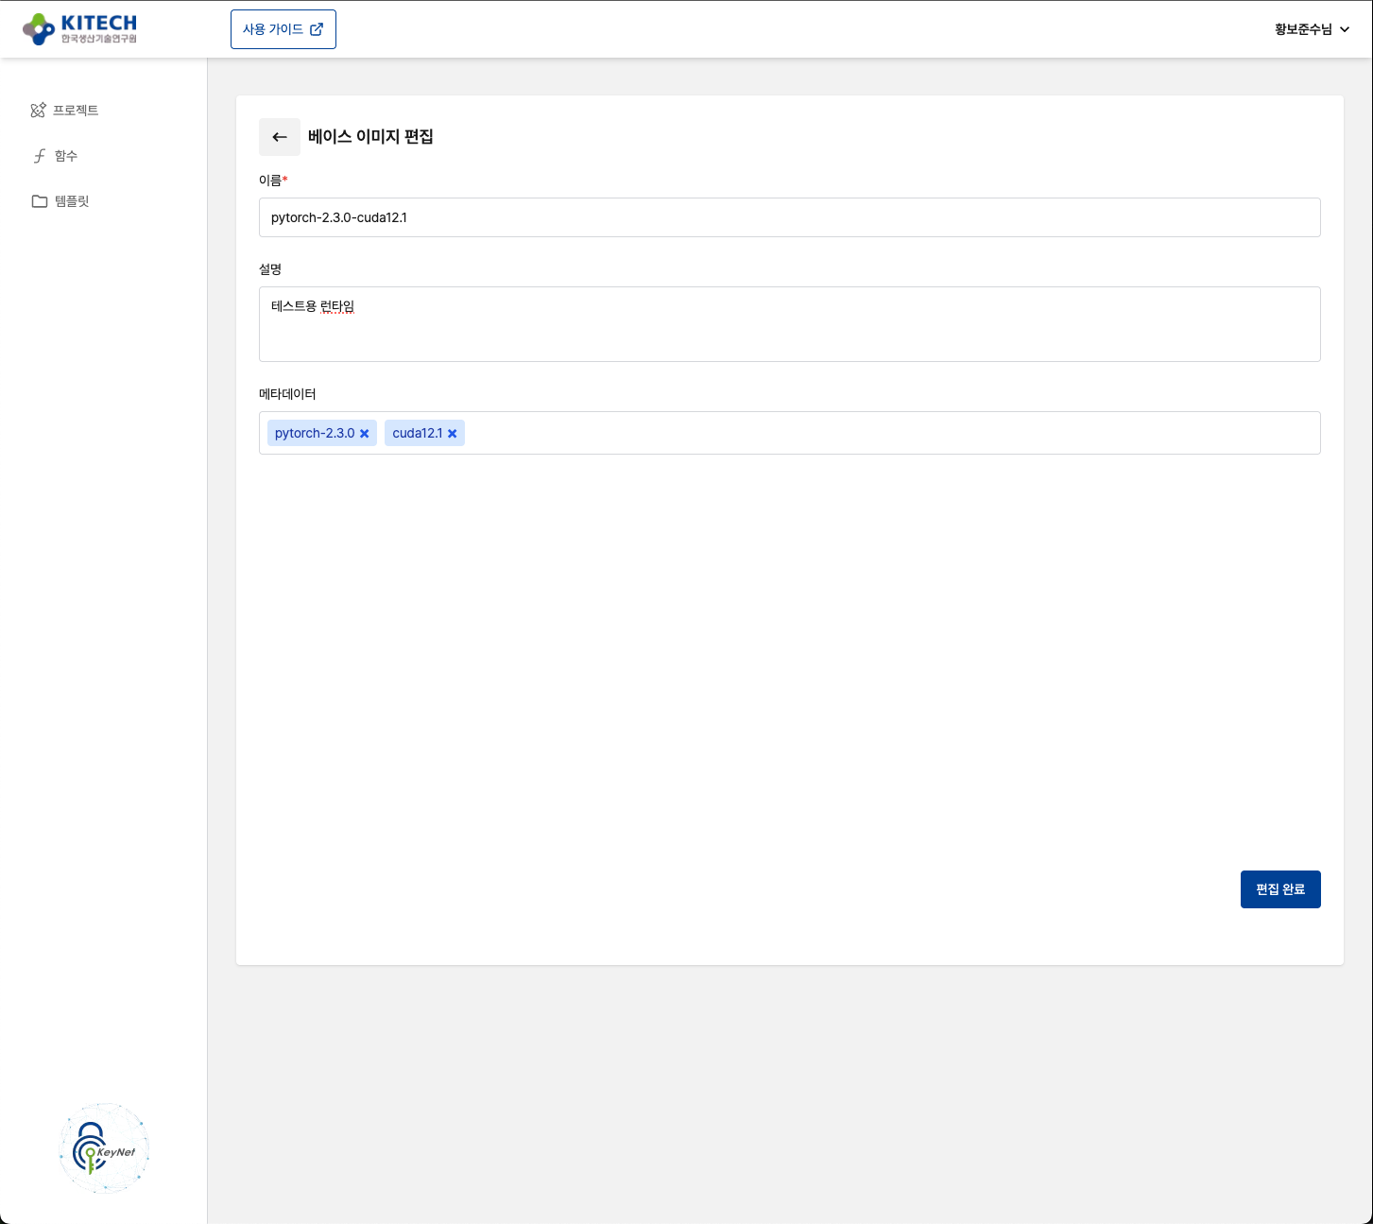The width and height of the screenshot is (1373, 1224).
Task: Click the function script icon in sidebar
Action: coord(40,156)
